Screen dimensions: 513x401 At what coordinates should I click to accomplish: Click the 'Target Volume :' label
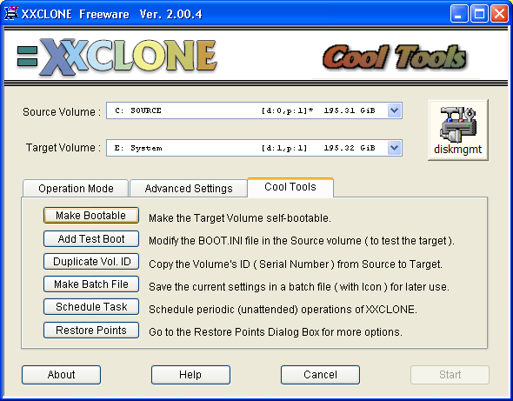point(63,148)
